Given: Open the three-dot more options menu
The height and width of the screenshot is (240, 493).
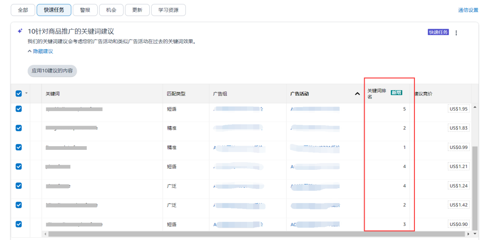Looking at the screenshot, I should [456, 33].
